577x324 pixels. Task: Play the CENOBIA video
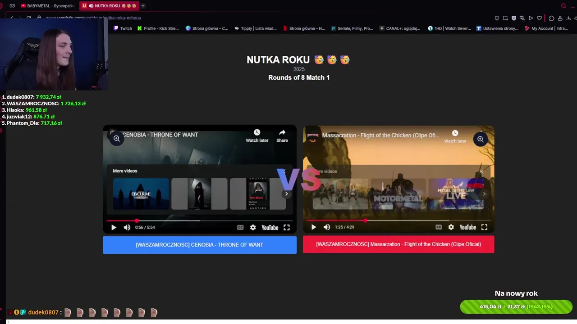pos(114,228)
